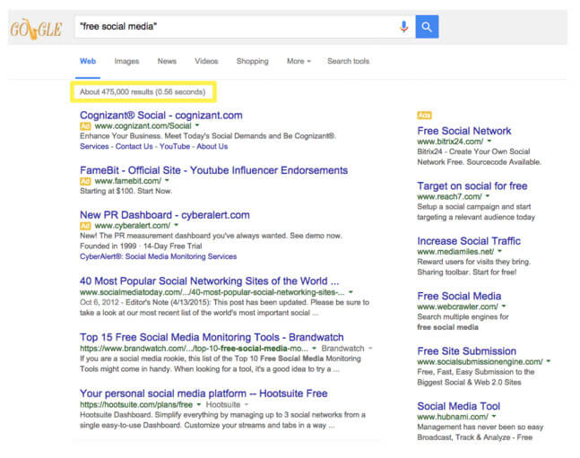Click the https://hootsuite.com/plans/free URL text
The width and height of the screenshot is (580, 458).
coord(136,405)
